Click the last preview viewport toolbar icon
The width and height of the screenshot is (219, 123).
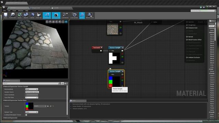point(66,22)
